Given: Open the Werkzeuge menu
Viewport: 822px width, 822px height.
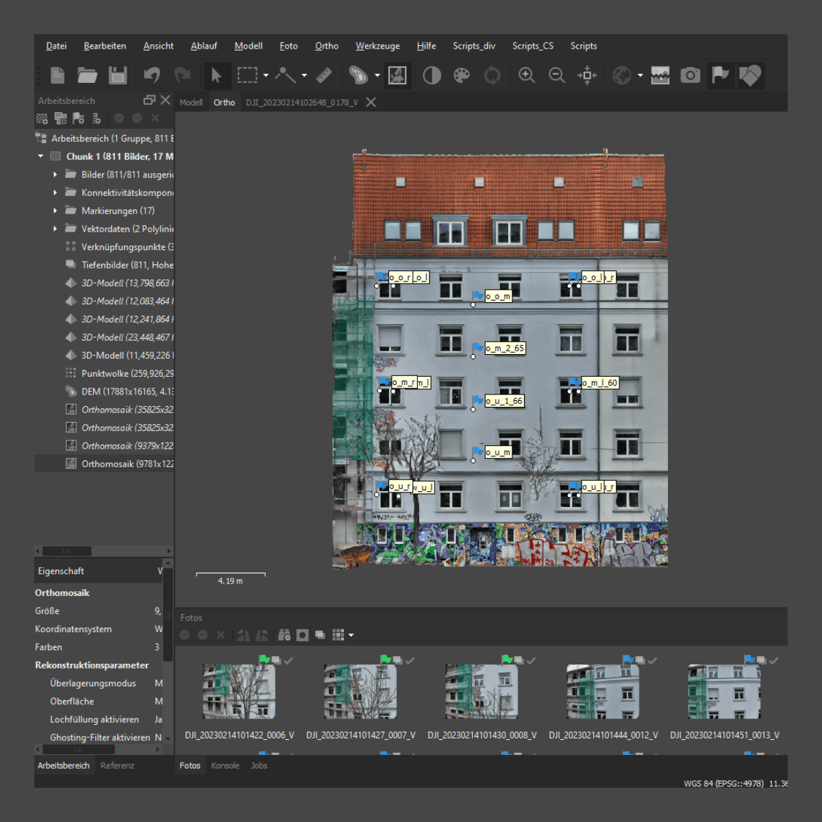Looking at the screenshot, I should click(377, 46).
